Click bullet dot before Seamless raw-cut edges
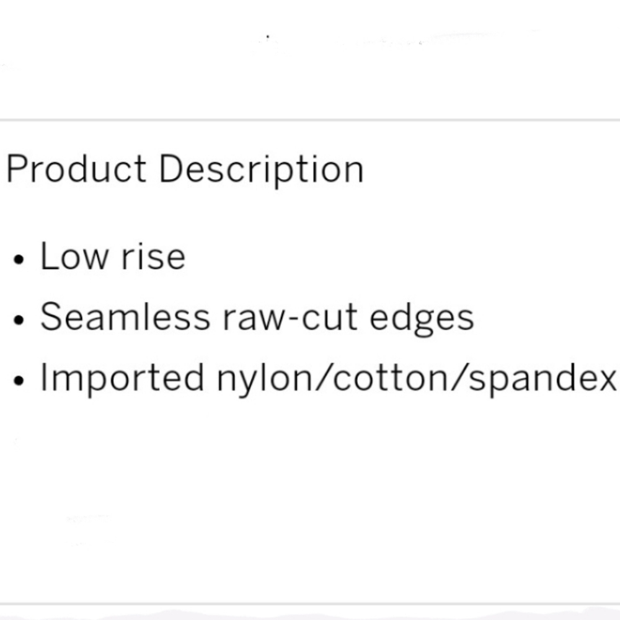Viewport: 620px width, 620px height. coord(19,320)
